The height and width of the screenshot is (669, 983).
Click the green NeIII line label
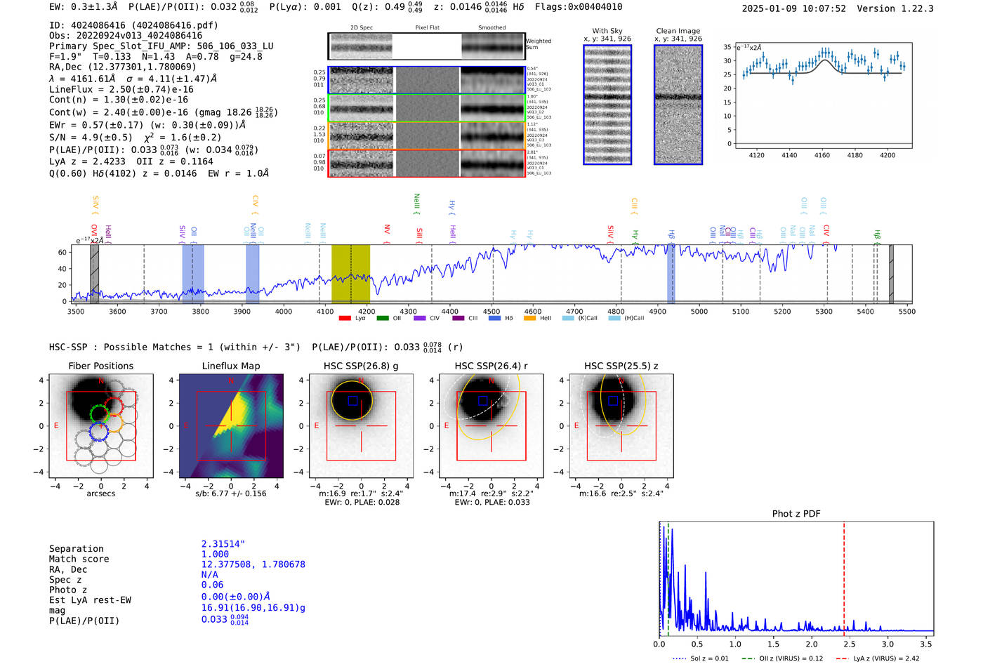click(x=416, y=203)
